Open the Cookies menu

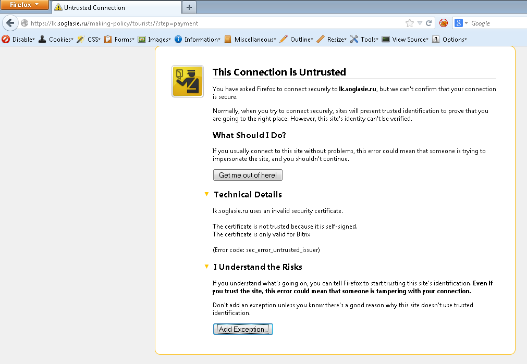tap(61, 39)
